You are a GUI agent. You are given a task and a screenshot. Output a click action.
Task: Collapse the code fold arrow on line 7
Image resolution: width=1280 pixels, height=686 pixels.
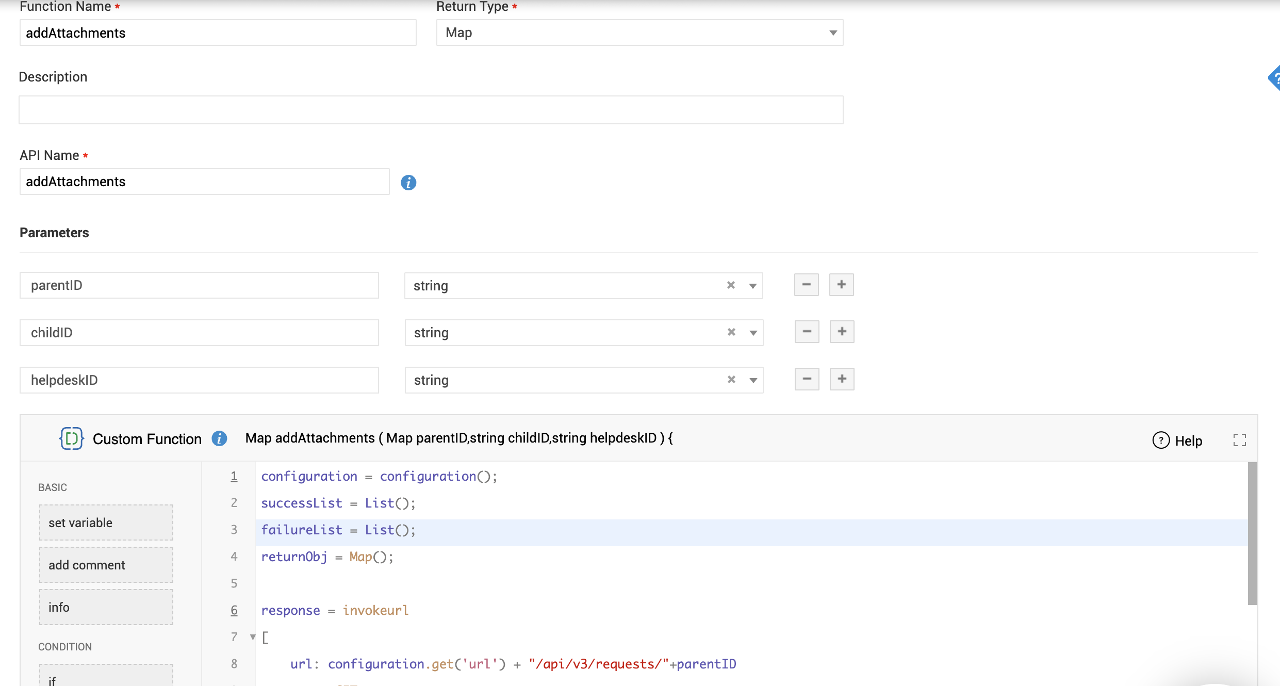point(253,637)
